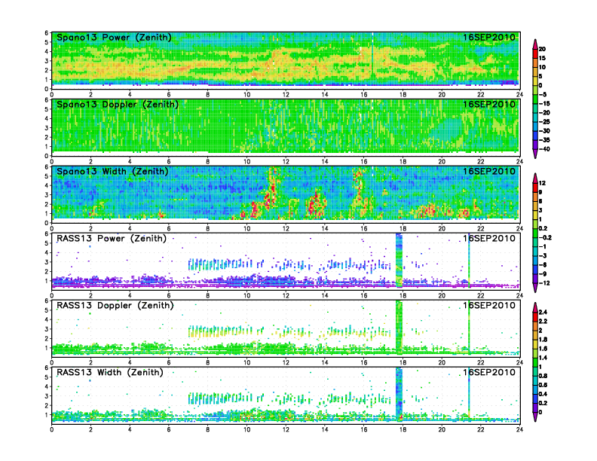The height and width of the screenshot is (461, 597).
Task: Click the magenta top arrow of the middle colorbar
Action: 535,178
